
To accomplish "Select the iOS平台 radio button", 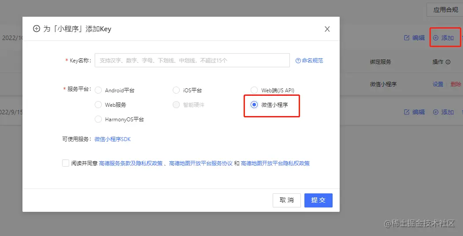I will pyautogui.click(x=176, y=90).
